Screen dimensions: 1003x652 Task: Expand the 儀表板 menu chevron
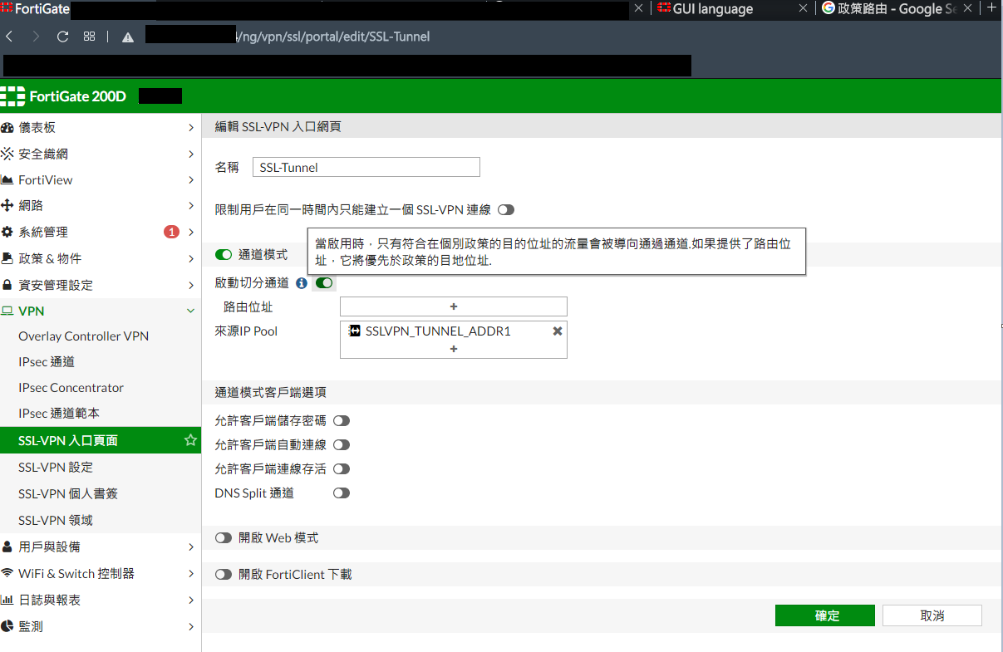(x=191, y=128)
